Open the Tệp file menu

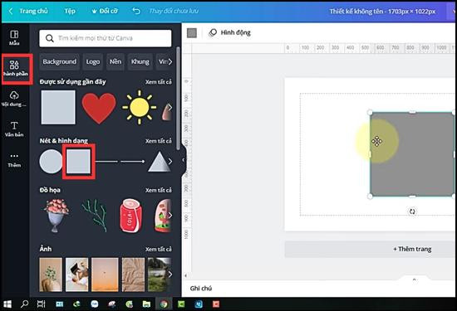pyautogui.click(x=70, y=11)
